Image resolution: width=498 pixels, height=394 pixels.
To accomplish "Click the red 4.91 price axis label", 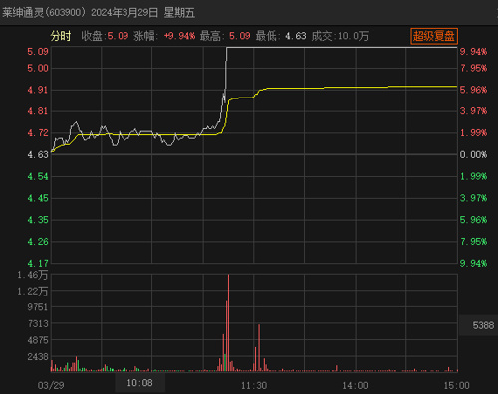I will pos(38,90).
